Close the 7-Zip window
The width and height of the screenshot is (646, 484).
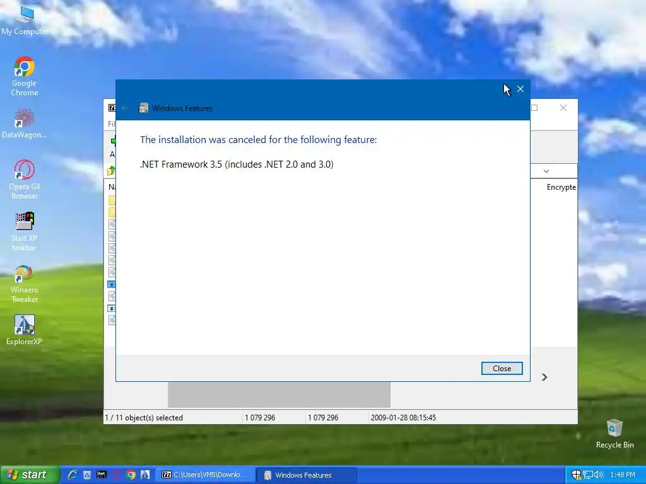pyautogui.click(x=563, y=108)
